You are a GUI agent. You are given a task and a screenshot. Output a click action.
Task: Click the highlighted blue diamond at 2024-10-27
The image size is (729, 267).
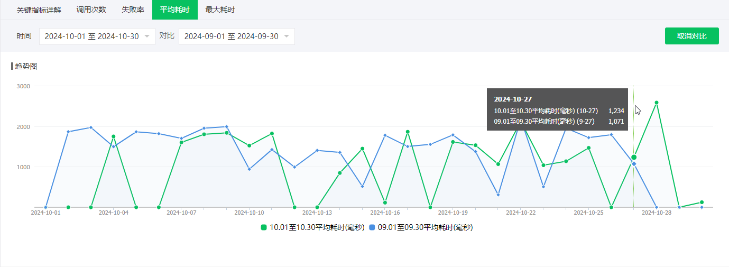click(634, 164)
